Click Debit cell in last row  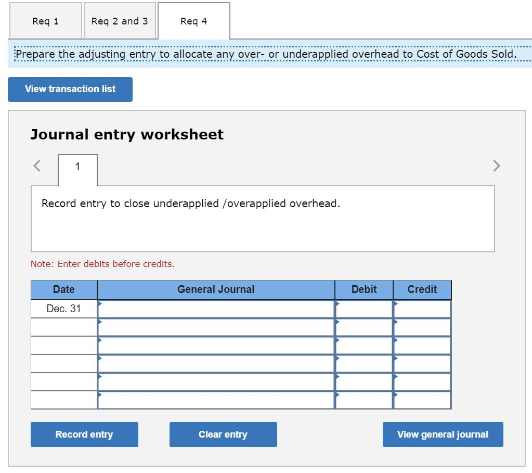pyautogui.click(x=364, y=400)
